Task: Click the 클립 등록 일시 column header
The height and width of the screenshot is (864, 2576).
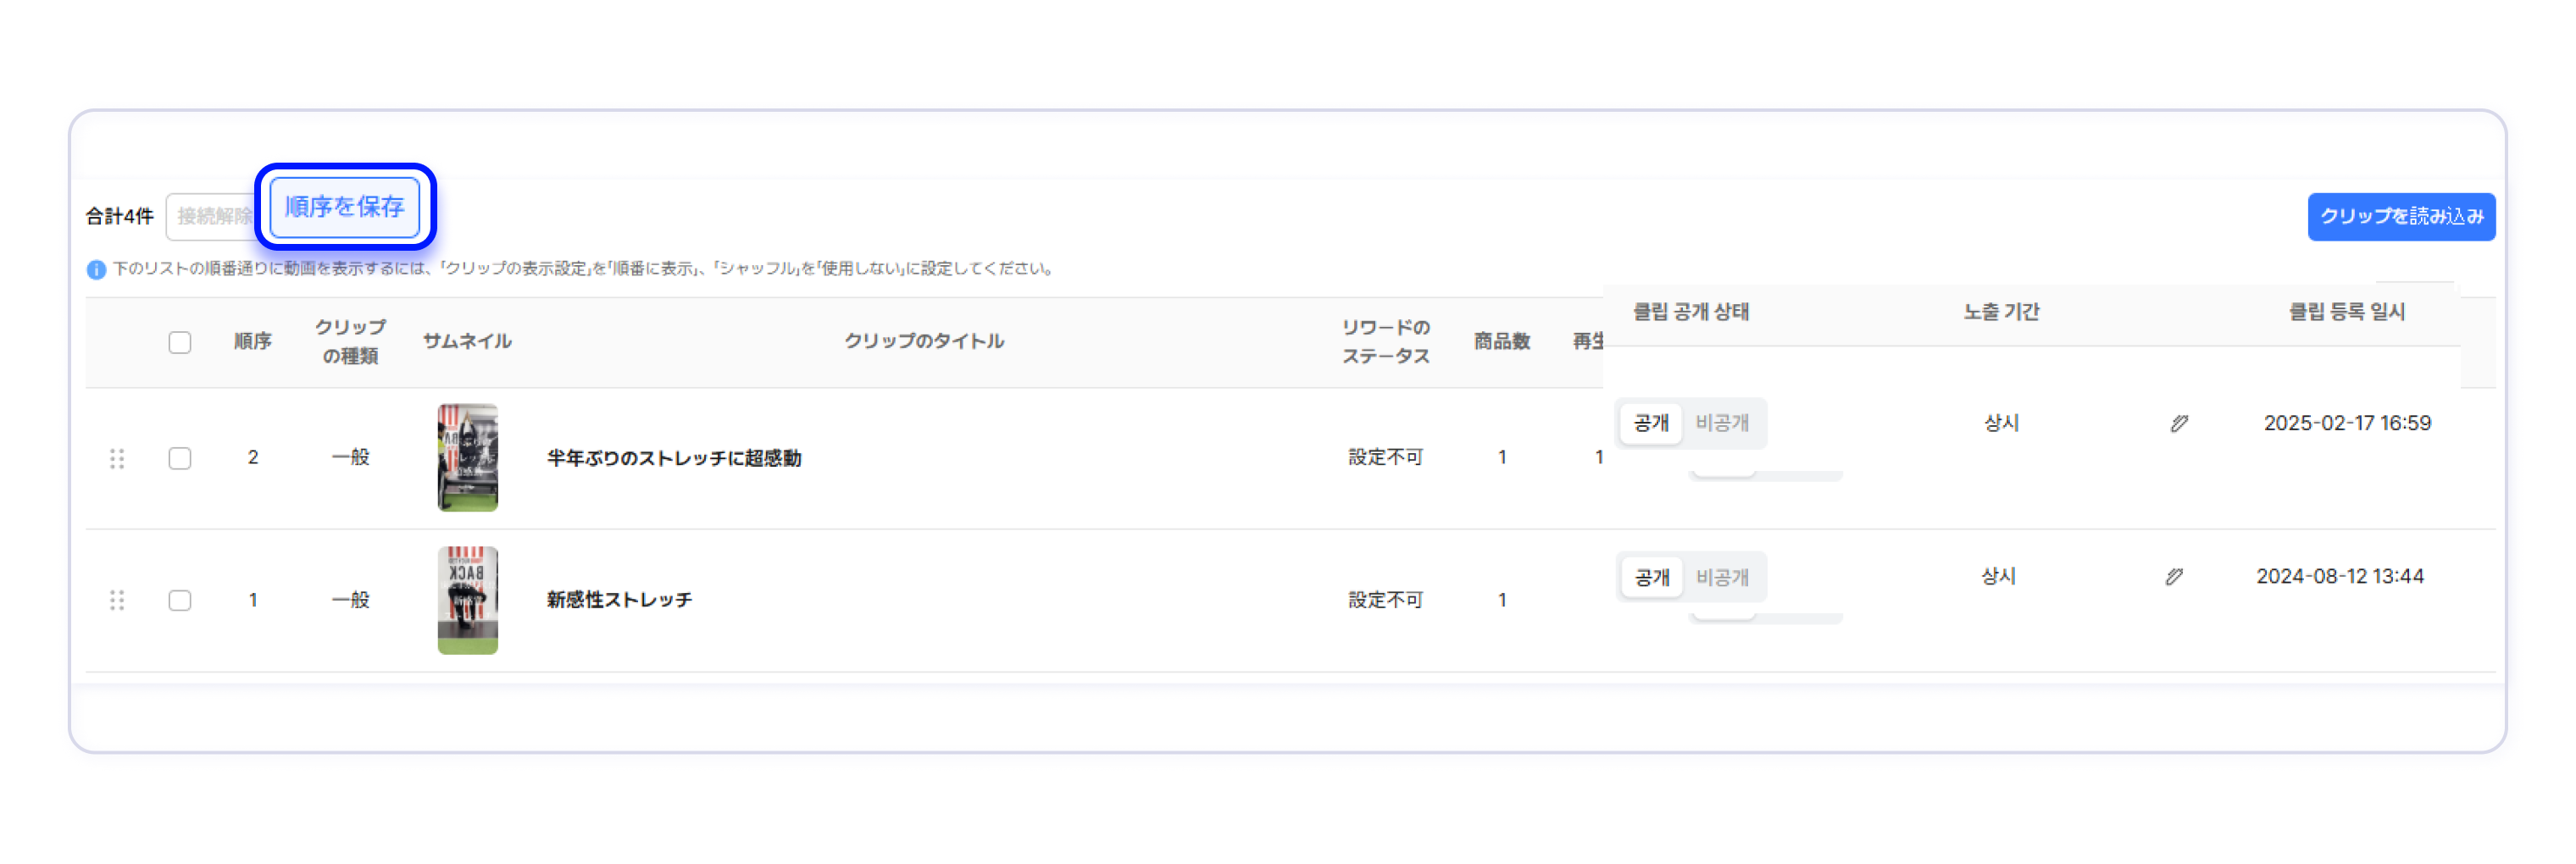Action: pos(2347,312)
